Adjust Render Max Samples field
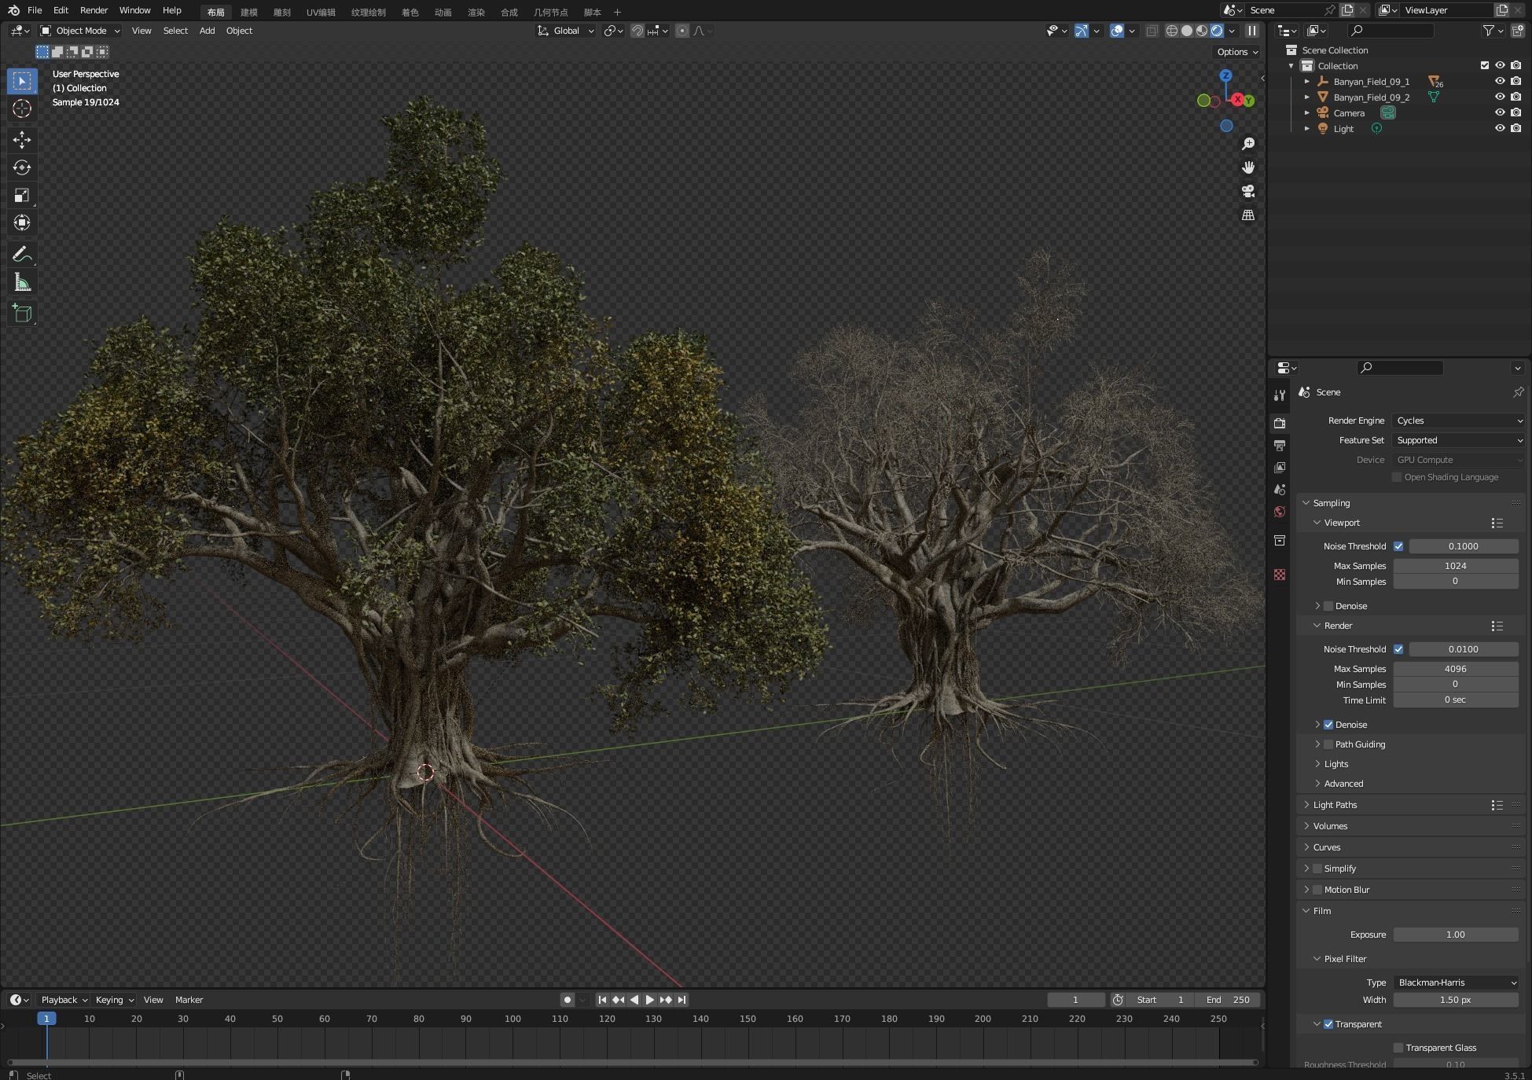This screenshot has height=1080, width=1532. [1455, 669]
